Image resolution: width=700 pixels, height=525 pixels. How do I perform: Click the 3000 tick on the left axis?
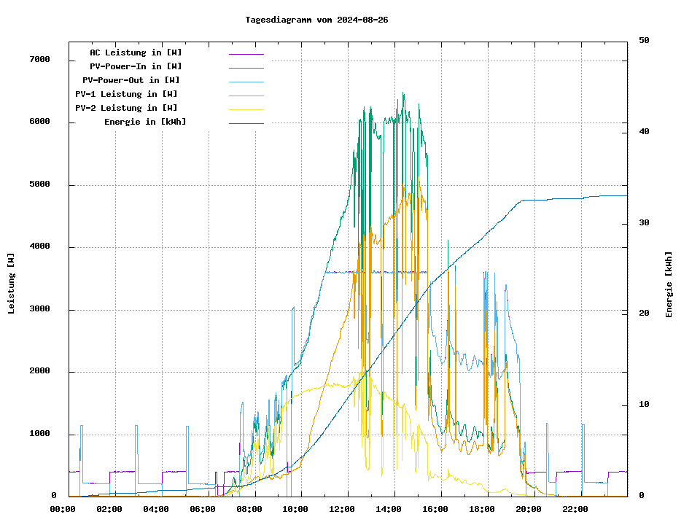point(39,310)
